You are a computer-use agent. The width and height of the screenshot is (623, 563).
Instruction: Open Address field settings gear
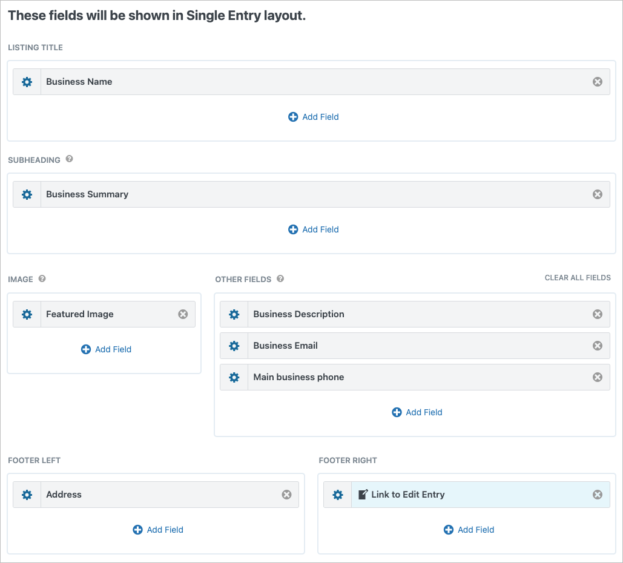[x=27, y=495]
